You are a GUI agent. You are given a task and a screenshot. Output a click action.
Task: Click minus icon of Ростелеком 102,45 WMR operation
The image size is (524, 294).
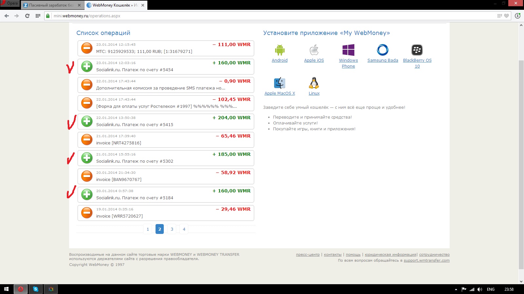point(87,103)
